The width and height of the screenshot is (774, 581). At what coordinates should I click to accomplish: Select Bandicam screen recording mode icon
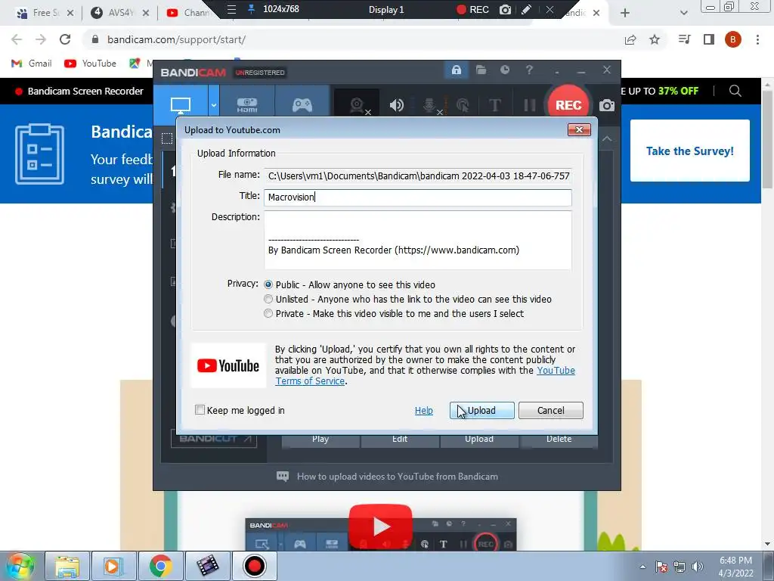181,104
